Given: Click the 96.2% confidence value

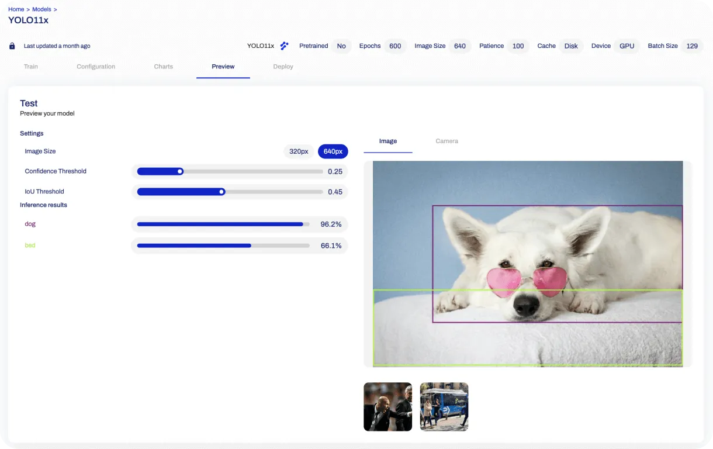Looking at the screenshot, I should tap(331, 224).
